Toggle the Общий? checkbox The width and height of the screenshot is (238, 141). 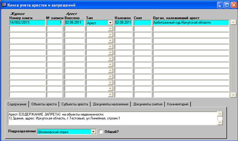[x=101, y=132]
